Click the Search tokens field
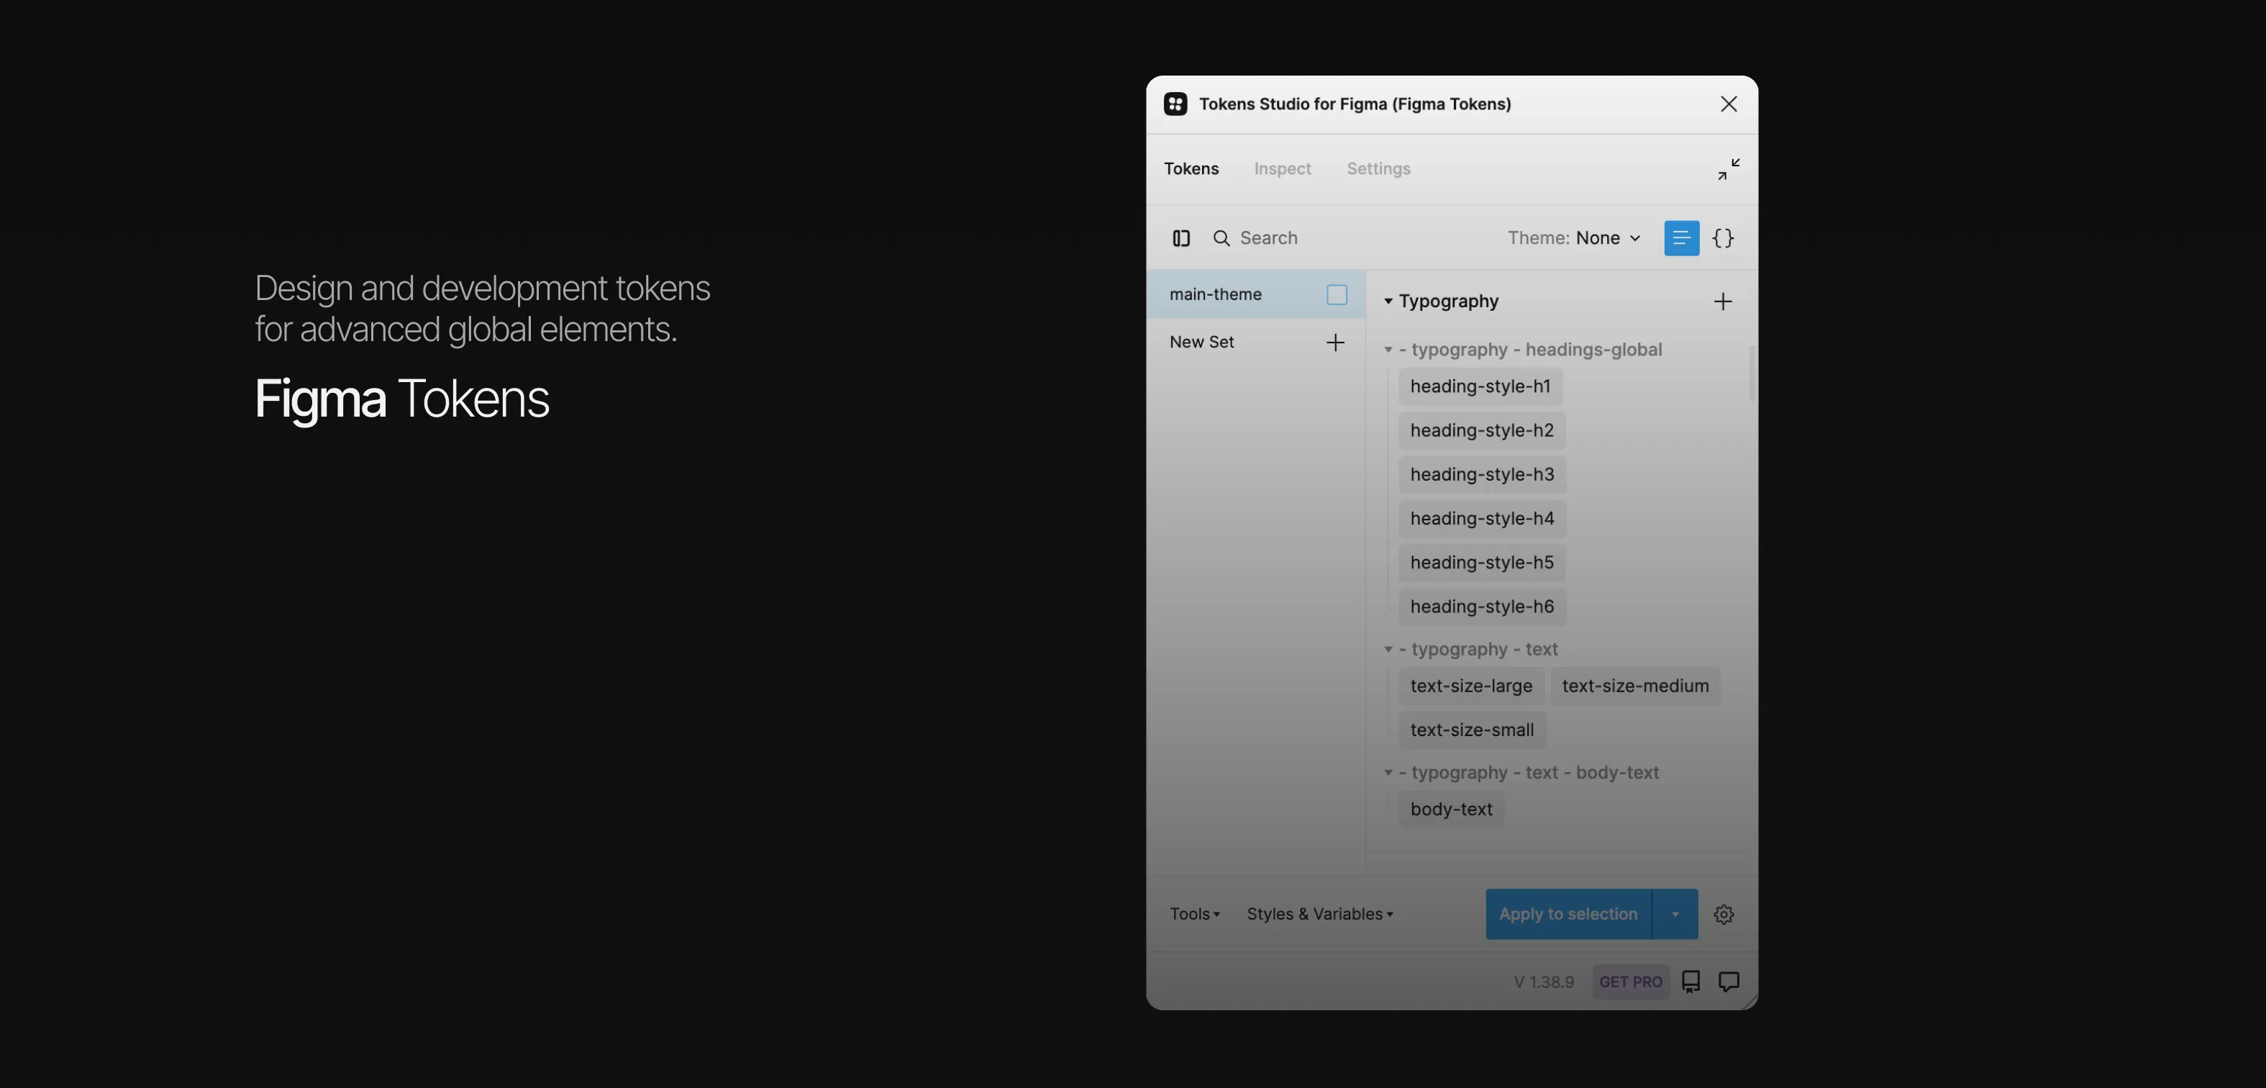Image resolution: width=2266 pixels, height=1088 pixels. 1268,237
